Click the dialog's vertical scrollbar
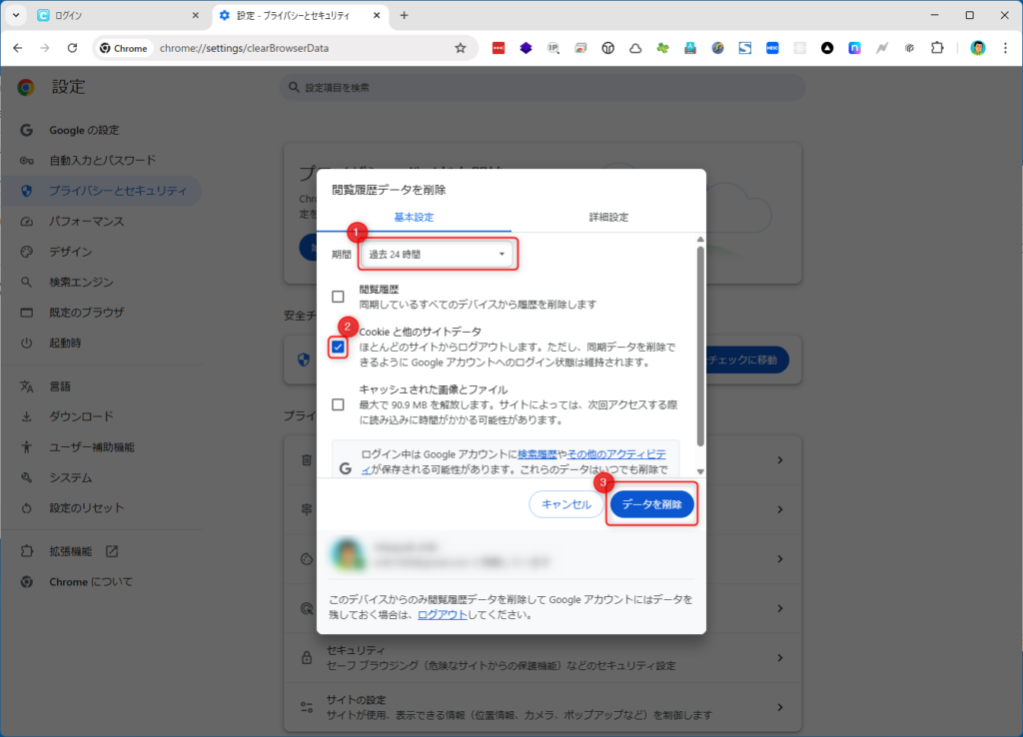The image size is (1023, 737). 700,350
